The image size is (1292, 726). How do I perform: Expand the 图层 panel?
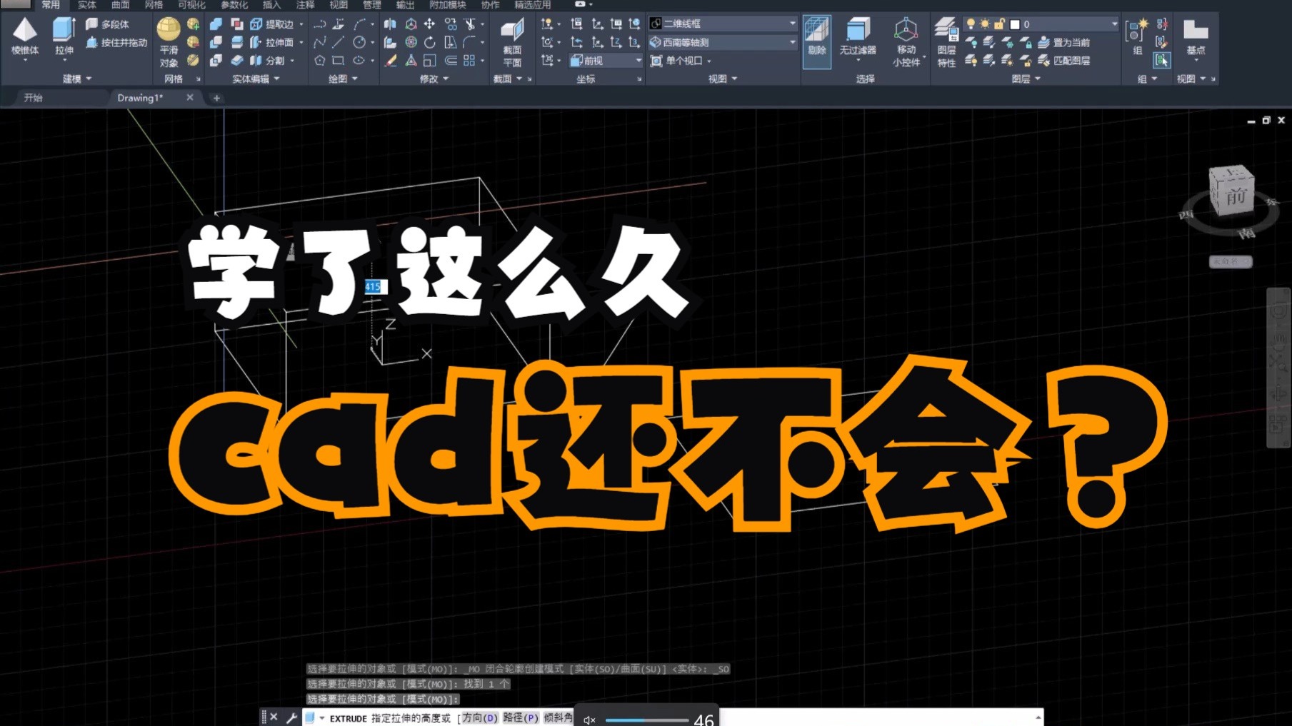(x=1026, y=79)
